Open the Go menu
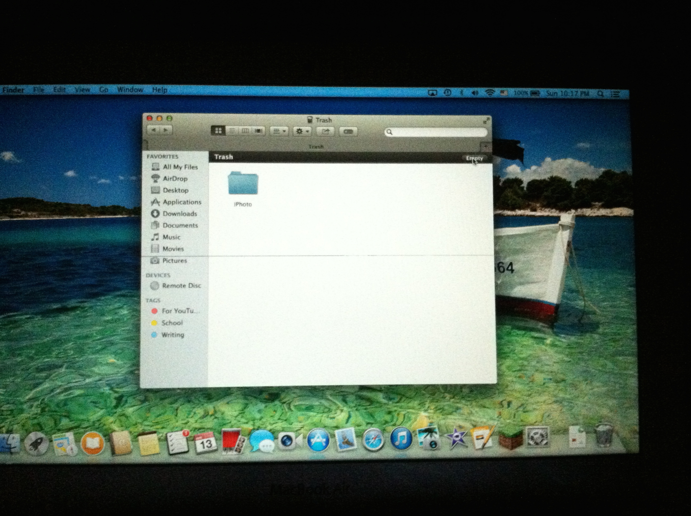Screen dimensions: 691x516 pos(103,90)
